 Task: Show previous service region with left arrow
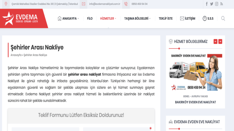(x=215, y=42)
